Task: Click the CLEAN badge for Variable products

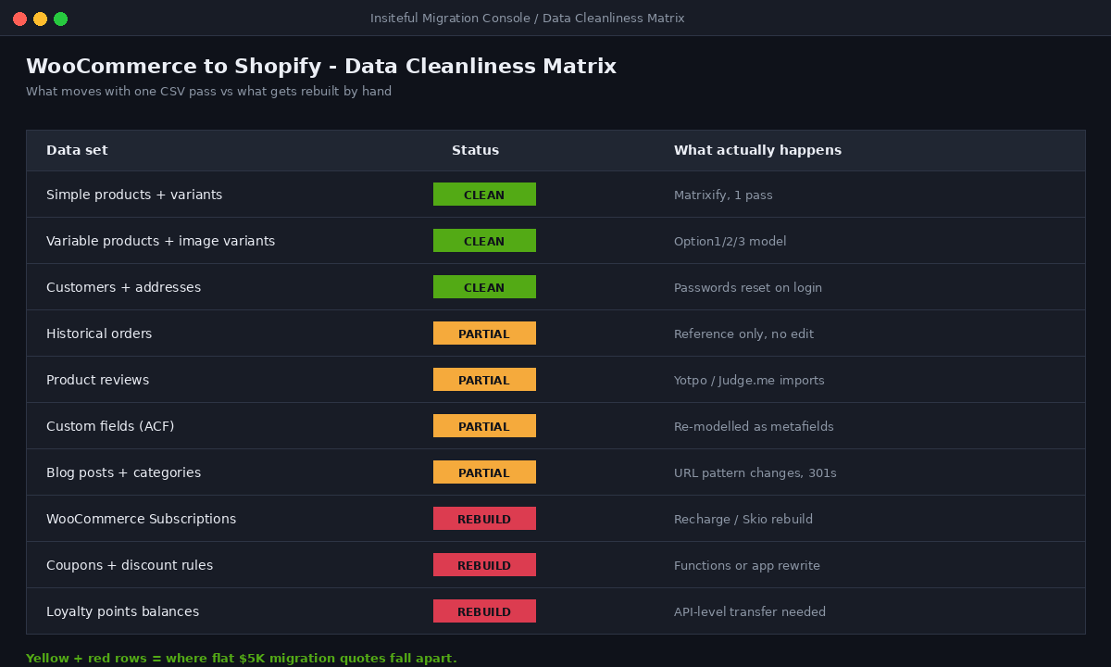Action: (484, 241)
